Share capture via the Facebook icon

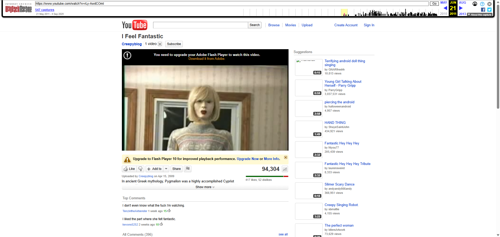[x=483, y=10]
